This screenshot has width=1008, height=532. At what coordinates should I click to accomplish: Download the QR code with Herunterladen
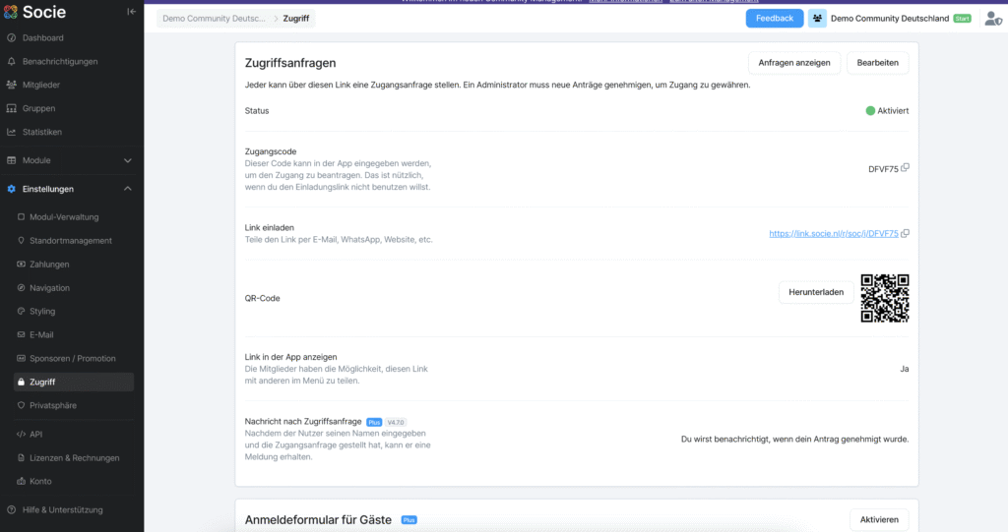pos(816,292)
